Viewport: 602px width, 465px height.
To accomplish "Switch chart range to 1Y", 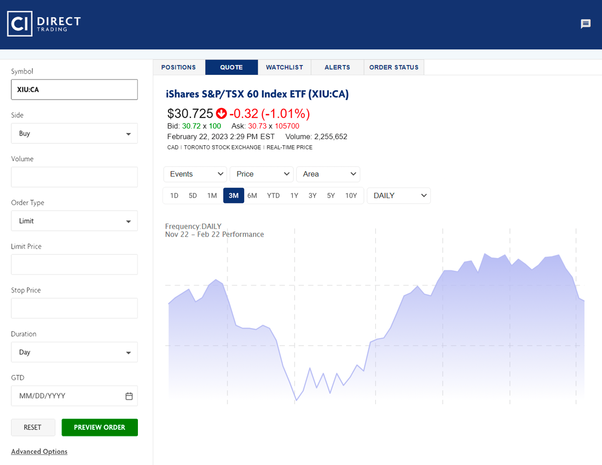I will 294,196.
